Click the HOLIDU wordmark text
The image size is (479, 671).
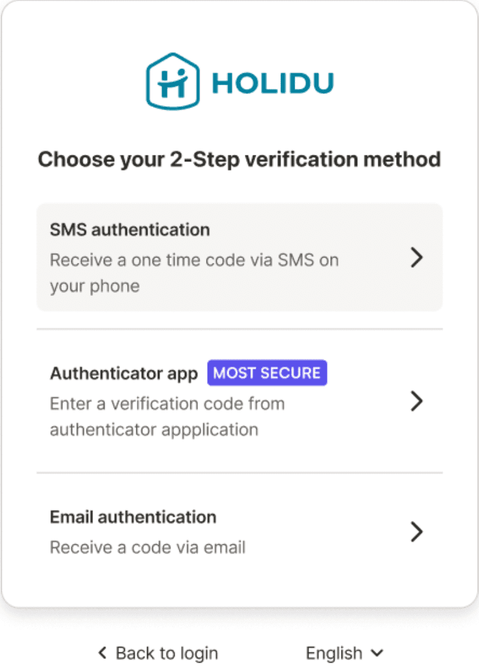(x=273, y=83)
